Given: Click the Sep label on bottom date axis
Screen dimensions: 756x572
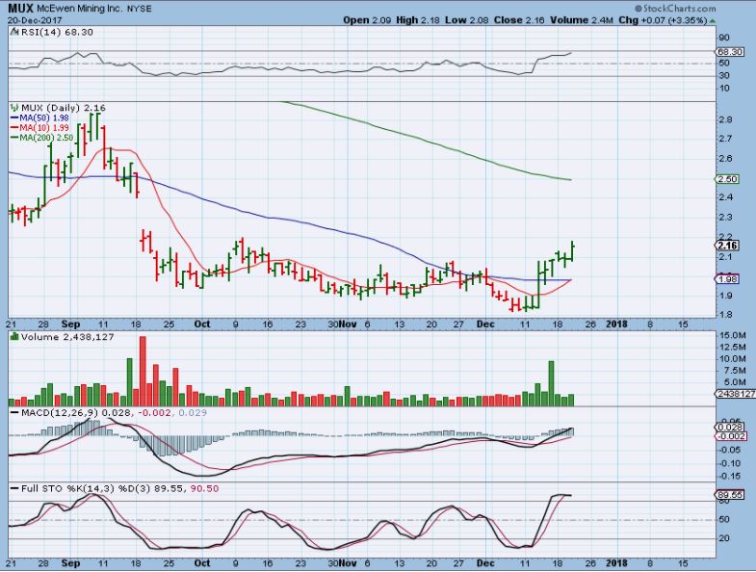Looking at the screenshot, I should pos(71,563).
